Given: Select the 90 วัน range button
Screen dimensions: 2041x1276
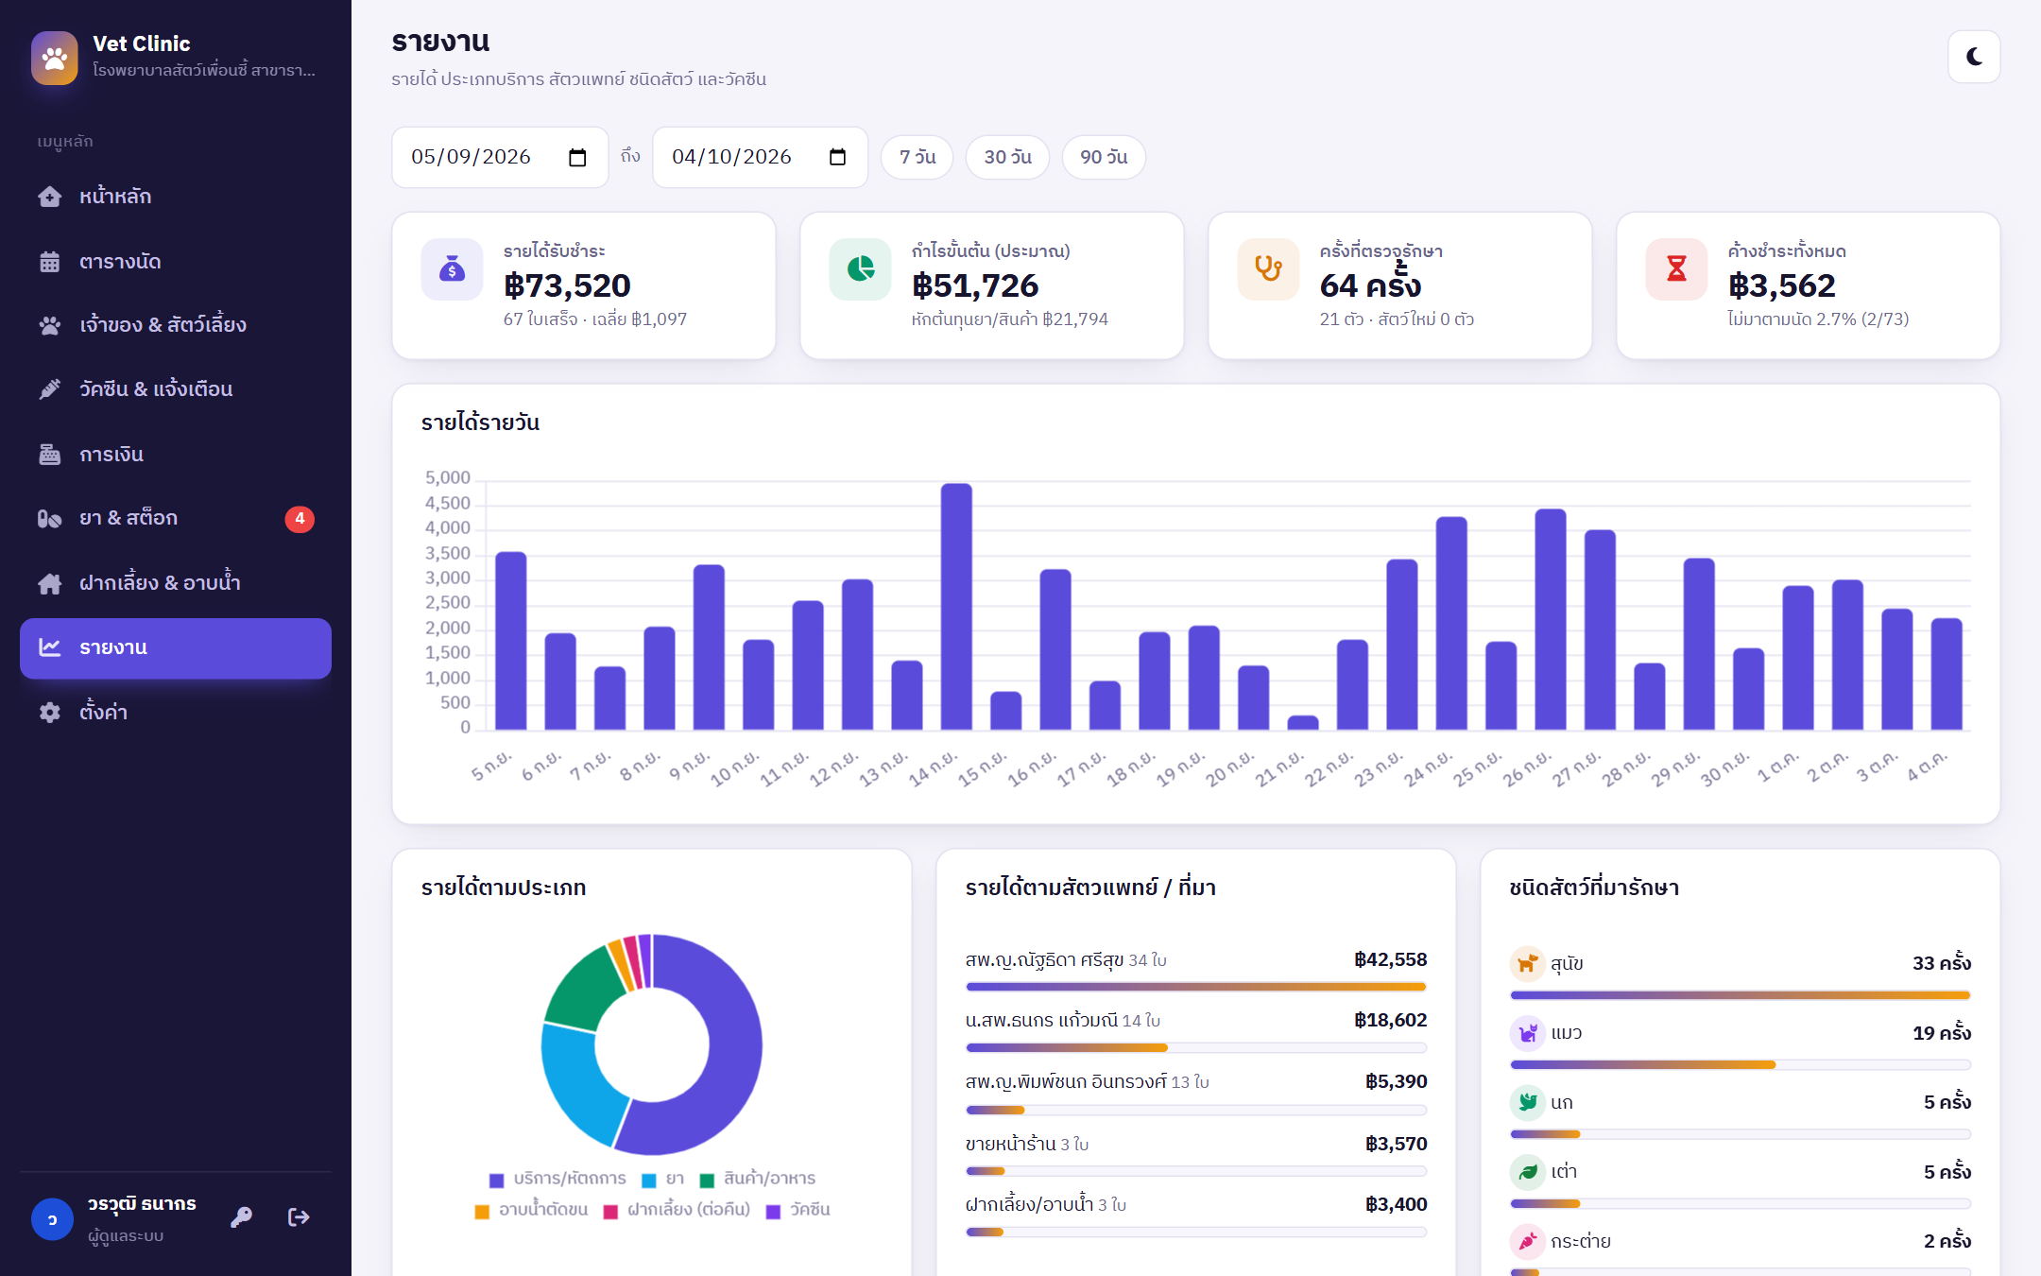Looking at the screenshot, I should (1104, 157).
